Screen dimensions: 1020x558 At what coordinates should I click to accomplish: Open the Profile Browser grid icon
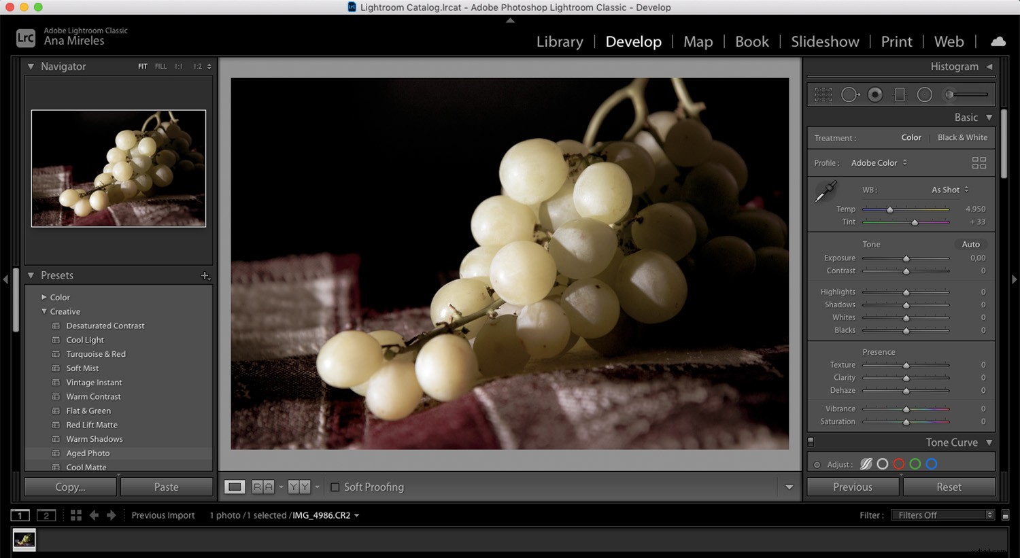pos(979,163)
